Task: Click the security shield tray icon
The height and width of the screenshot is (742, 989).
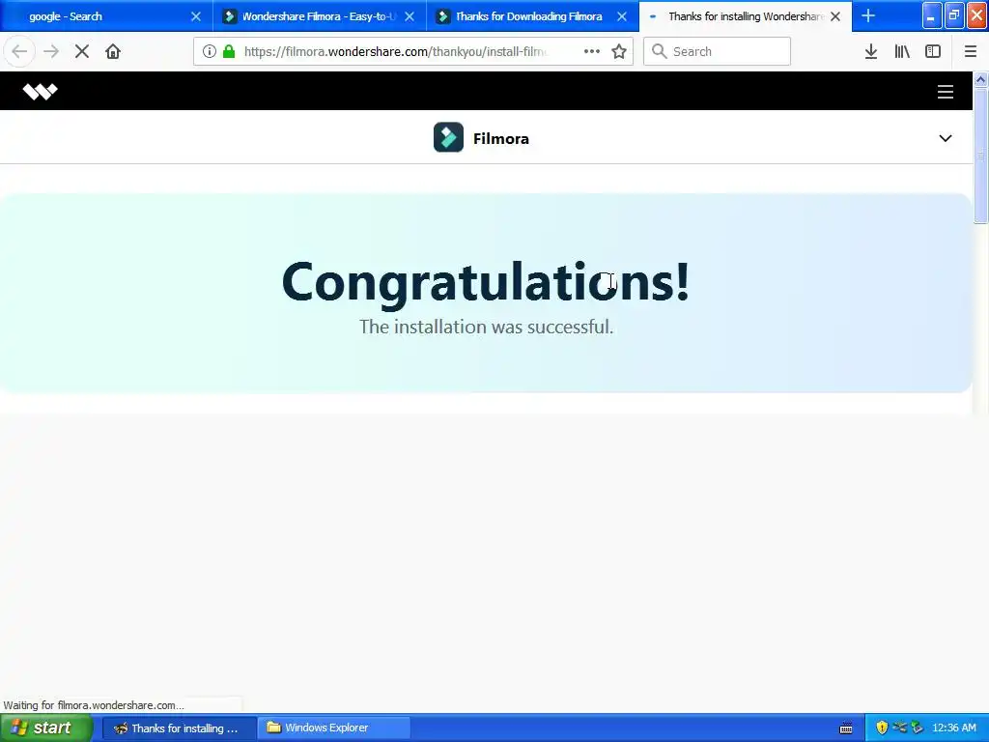Action: (x=882, y=728)
